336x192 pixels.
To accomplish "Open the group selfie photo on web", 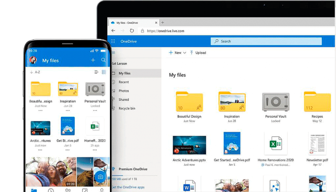I will tap(232, 185).
